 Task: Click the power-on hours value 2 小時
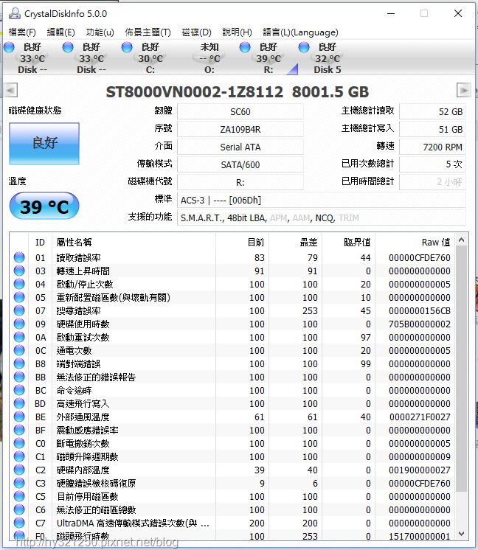(x=432, y=182)
